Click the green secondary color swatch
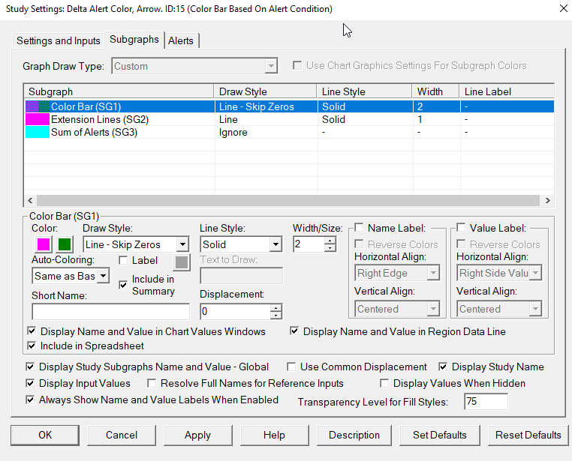Screen dimensions: 572x461 tap(65, 244)
